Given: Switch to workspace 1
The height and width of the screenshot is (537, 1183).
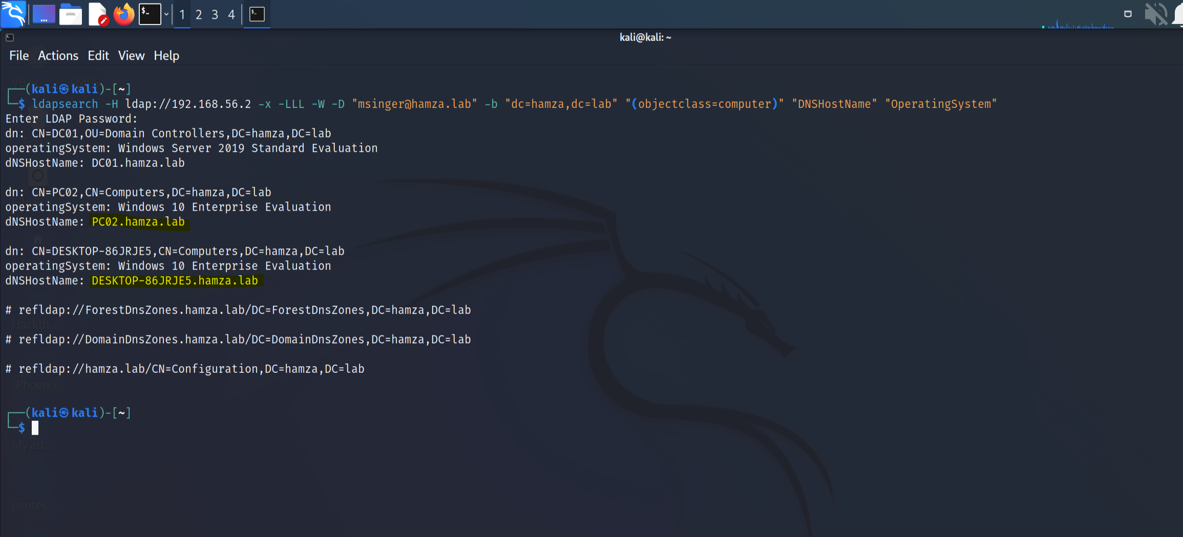Looking at the screenshot, I should coord(182,14).
